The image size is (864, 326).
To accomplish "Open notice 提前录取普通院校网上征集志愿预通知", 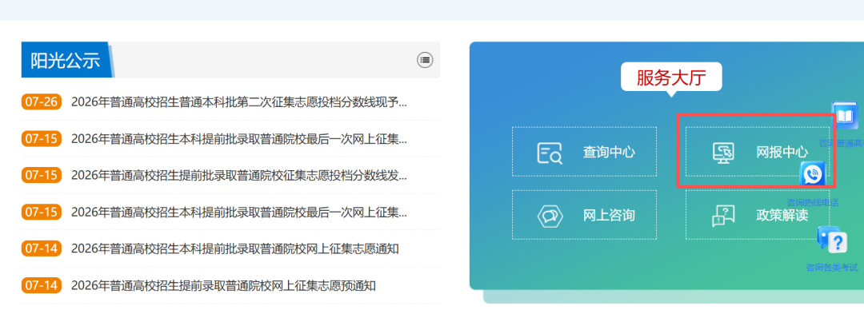I will pyautogui.click(x=223, y=286).
